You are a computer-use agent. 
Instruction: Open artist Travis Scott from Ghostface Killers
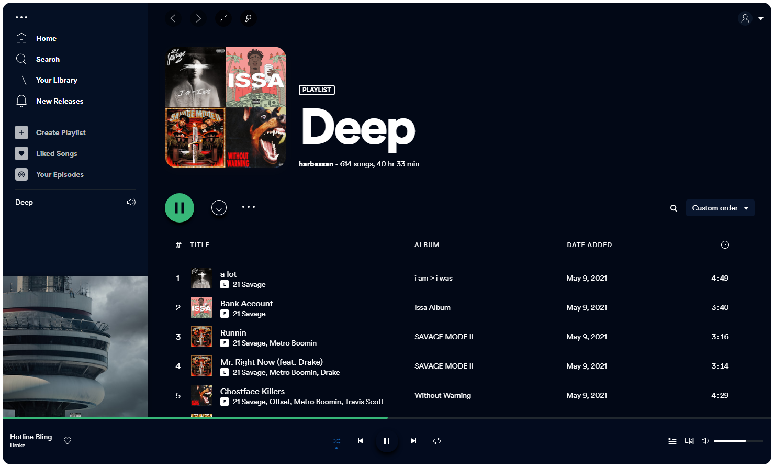[x=364, y=402]
